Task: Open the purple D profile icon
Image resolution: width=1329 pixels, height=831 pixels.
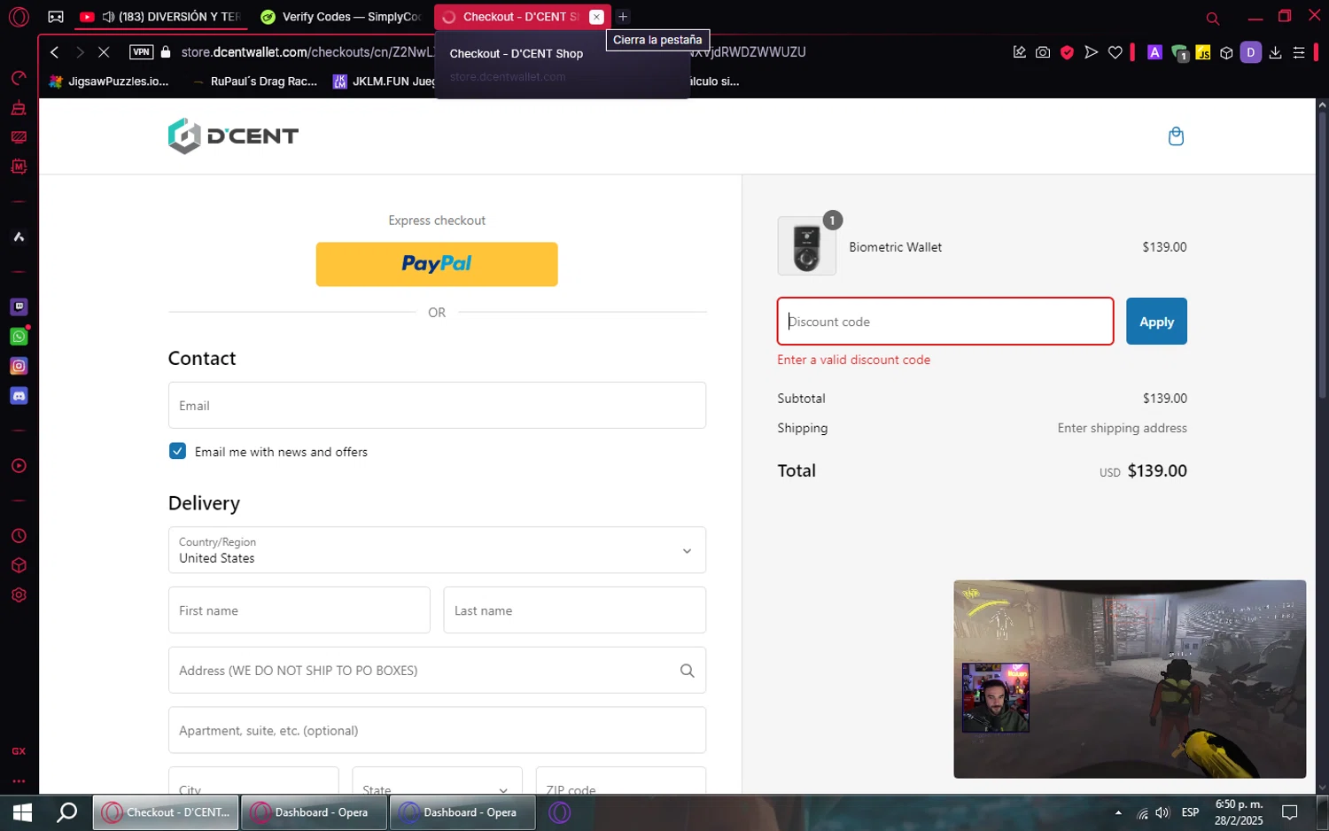Action: [x=1251, y=52]
